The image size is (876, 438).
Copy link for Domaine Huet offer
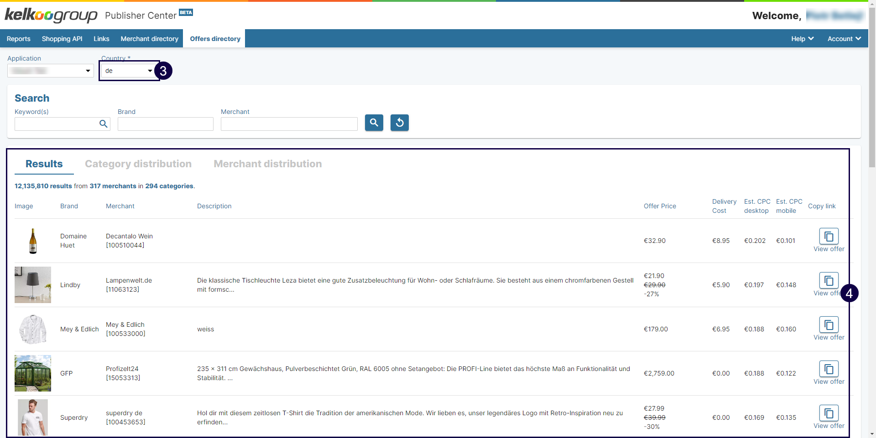829,237
